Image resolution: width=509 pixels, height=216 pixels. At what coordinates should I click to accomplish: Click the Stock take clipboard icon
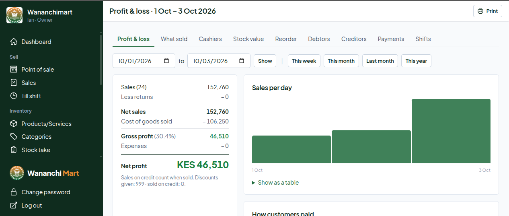pos(14,150)
